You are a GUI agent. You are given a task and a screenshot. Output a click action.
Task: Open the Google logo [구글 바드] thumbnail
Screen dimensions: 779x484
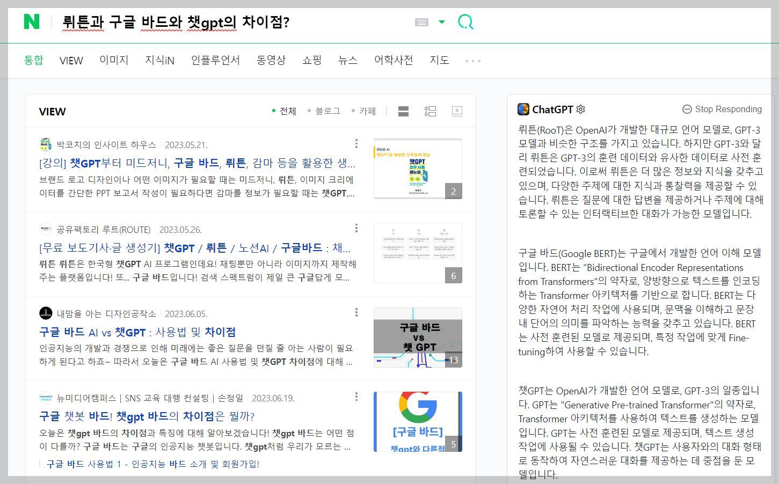(x=418, y=422)
